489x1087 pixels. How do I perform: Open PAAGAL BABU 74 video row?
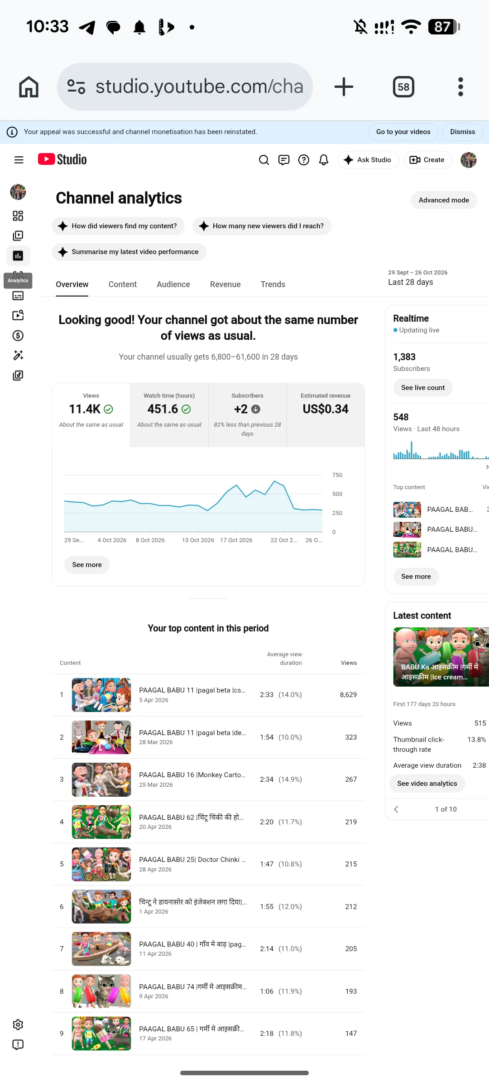pyautogui.click(x=208, y=991)
